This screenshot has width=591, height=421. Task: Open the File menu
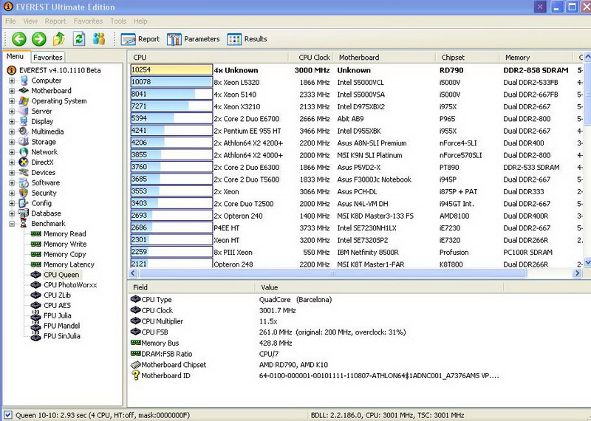[x=10, y=21]
